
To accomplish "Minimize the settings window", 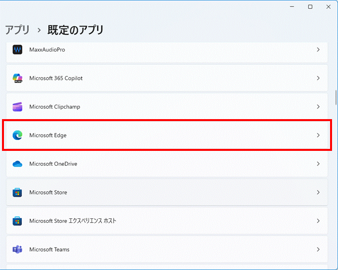I will (292, 7).
